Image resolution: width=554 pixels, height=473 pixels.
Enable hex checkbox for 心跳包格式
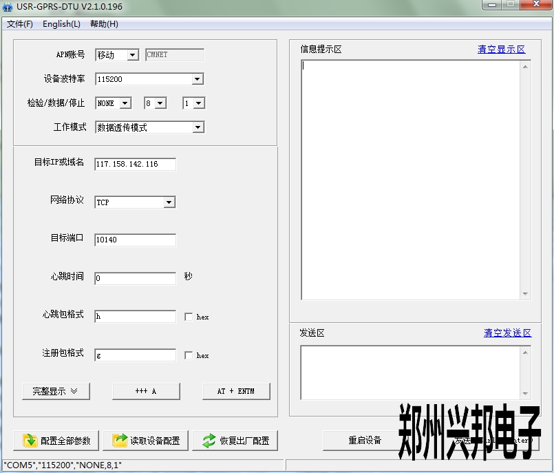tap(189, 317)
